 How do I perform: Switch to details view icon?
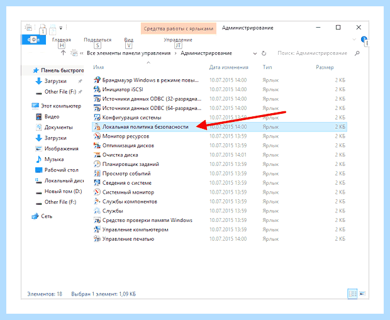352,294
